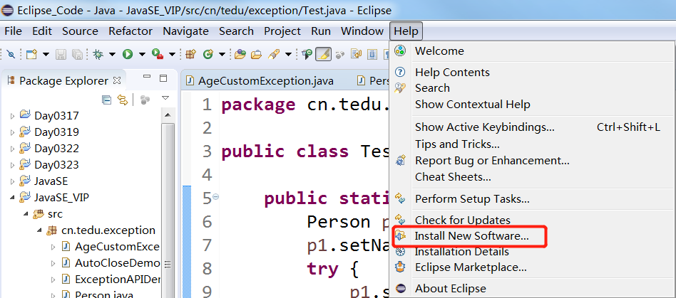
Task: Open the Navigate menu
Action: pos(186,31)
